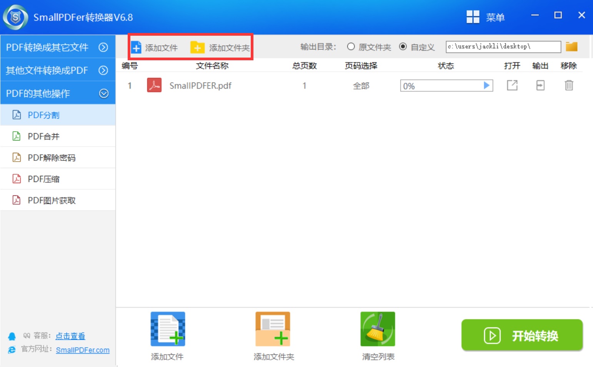Open SmallPDFer.com website link

click(83, 350)
